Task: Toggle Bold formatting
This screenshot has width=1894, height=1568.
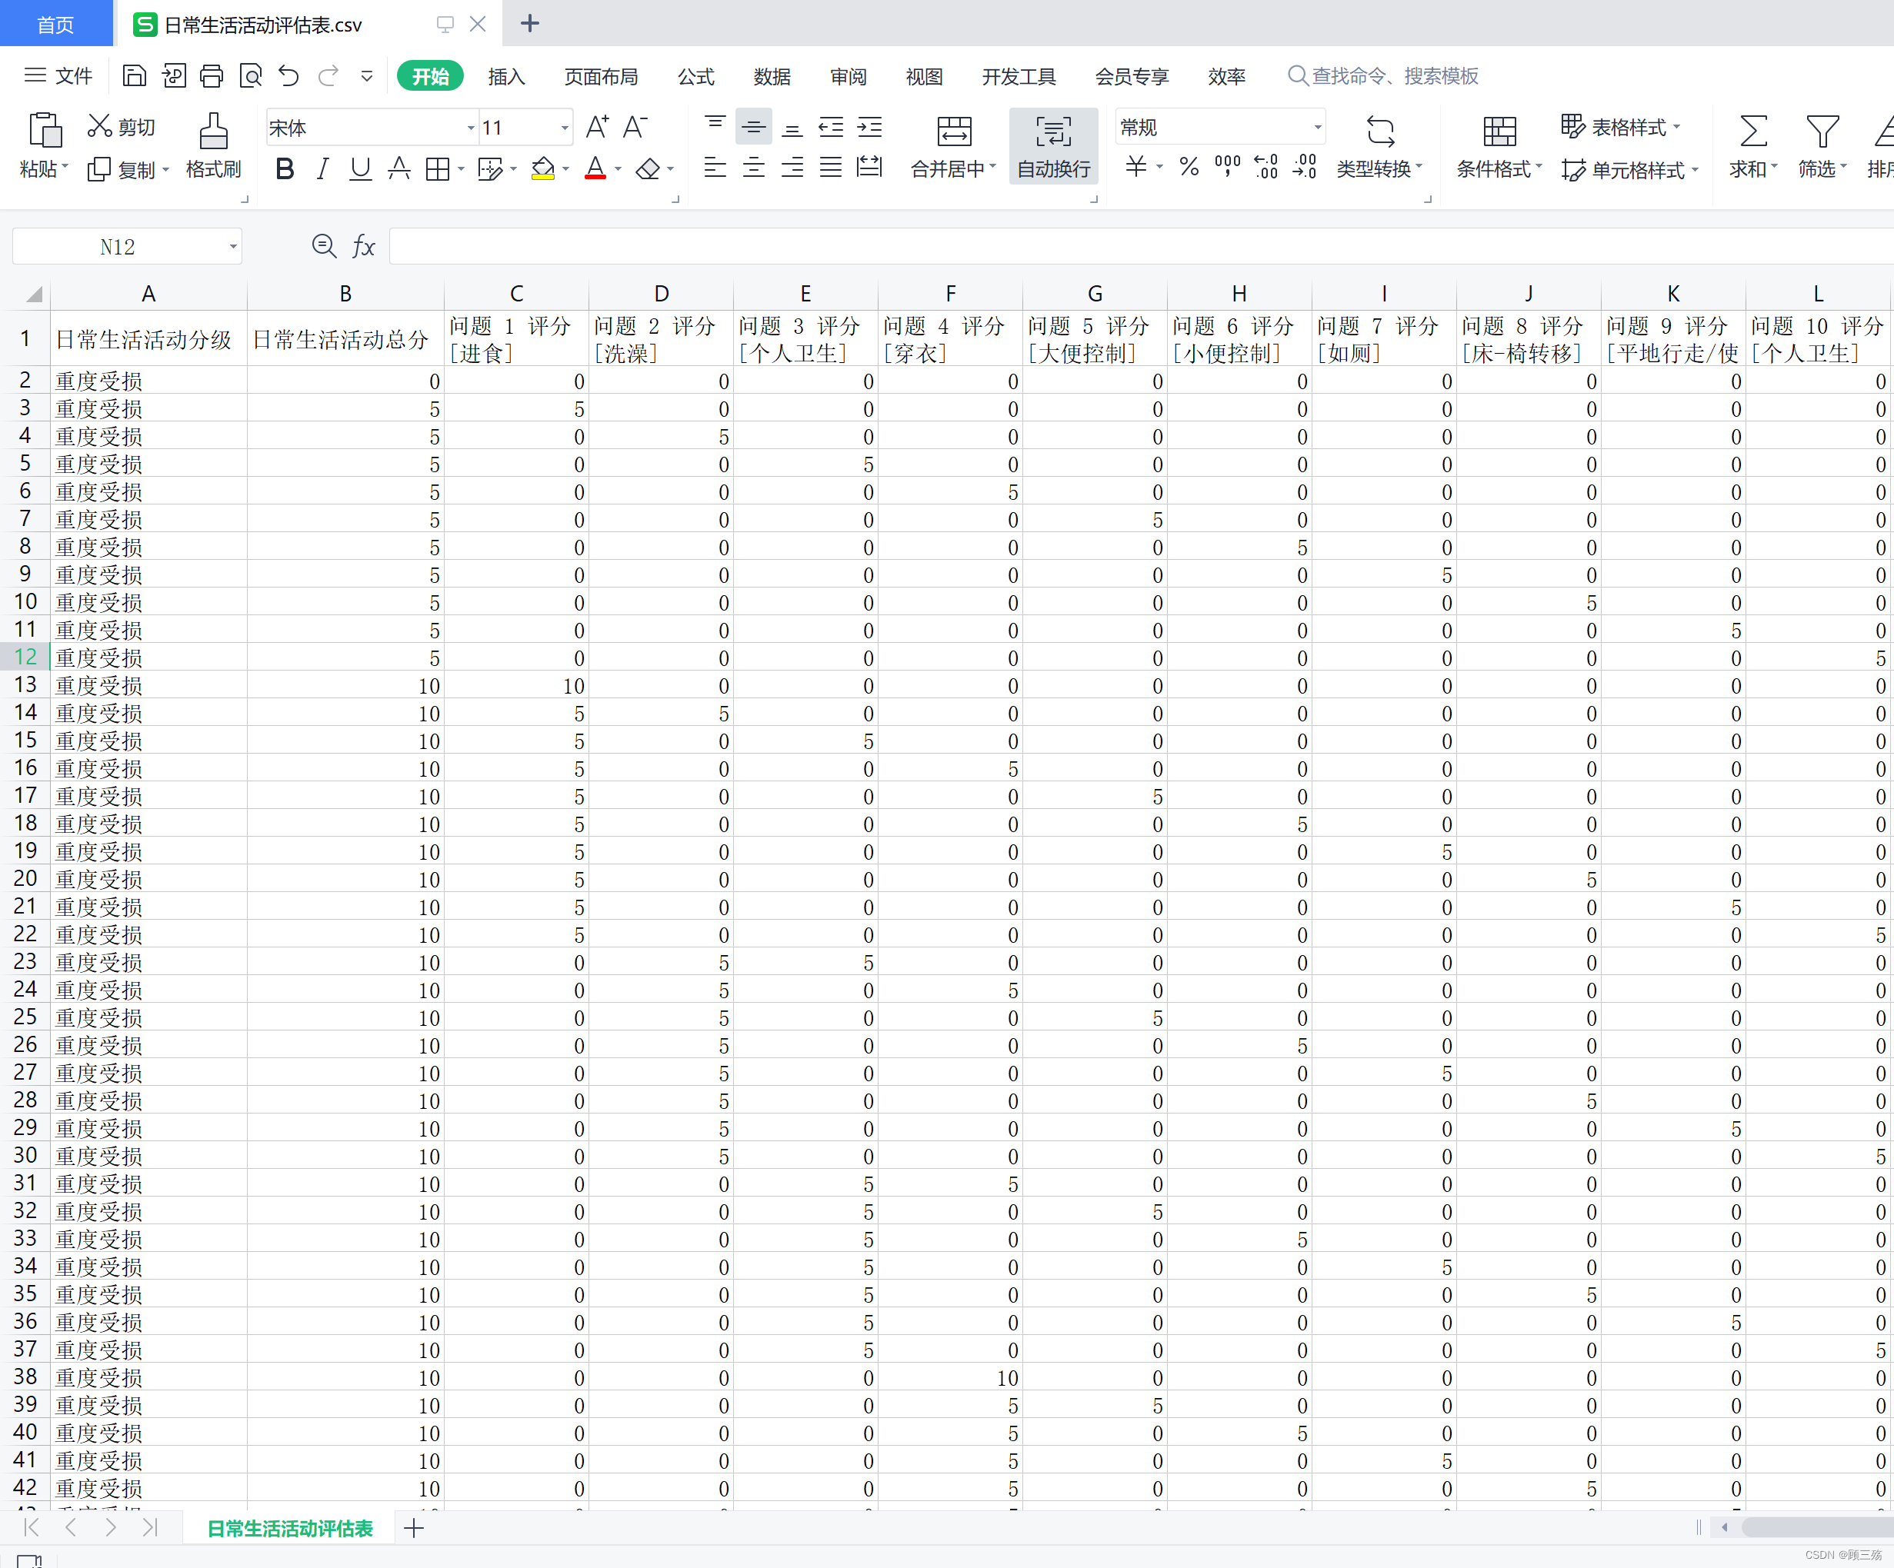Action: click(x=285, y=168)
